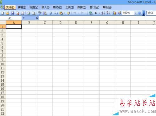Viewport: 156px width, 116px height.
Task: Click the Excel document icon beside the File menu
Action: 2,7
